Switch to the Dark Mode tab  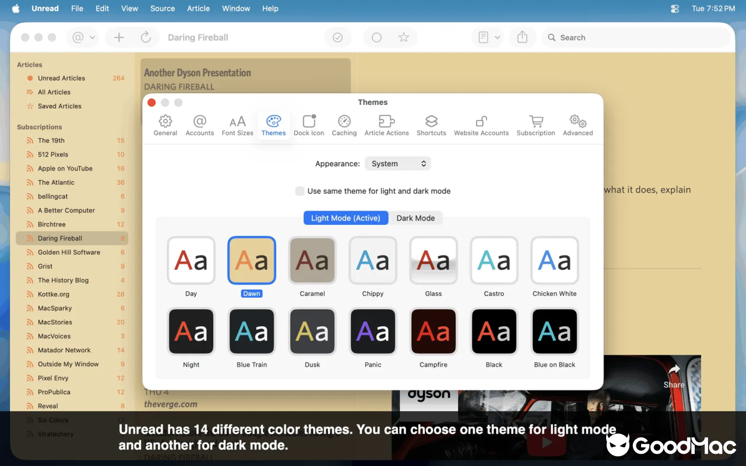click(x=416, y=218)
